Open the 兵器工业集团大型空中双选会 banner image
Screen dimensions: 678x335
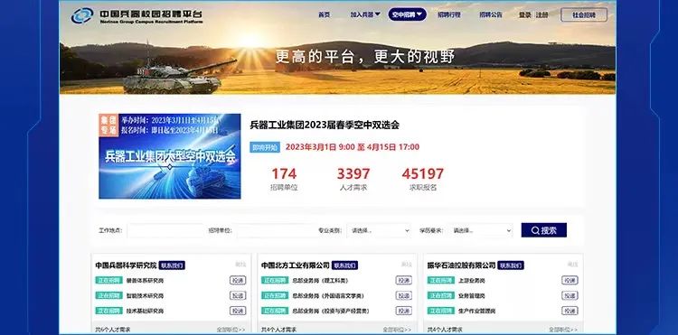pos(170,156)
